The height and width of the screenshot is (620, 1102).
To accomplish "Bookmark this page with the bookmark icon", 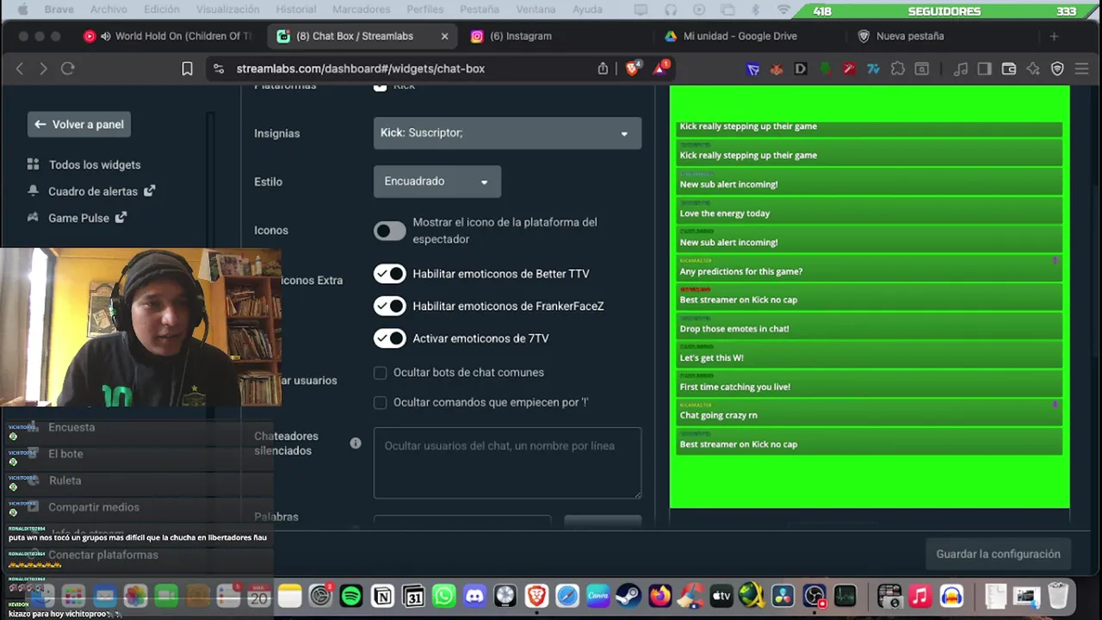I will tap(187, 69).
